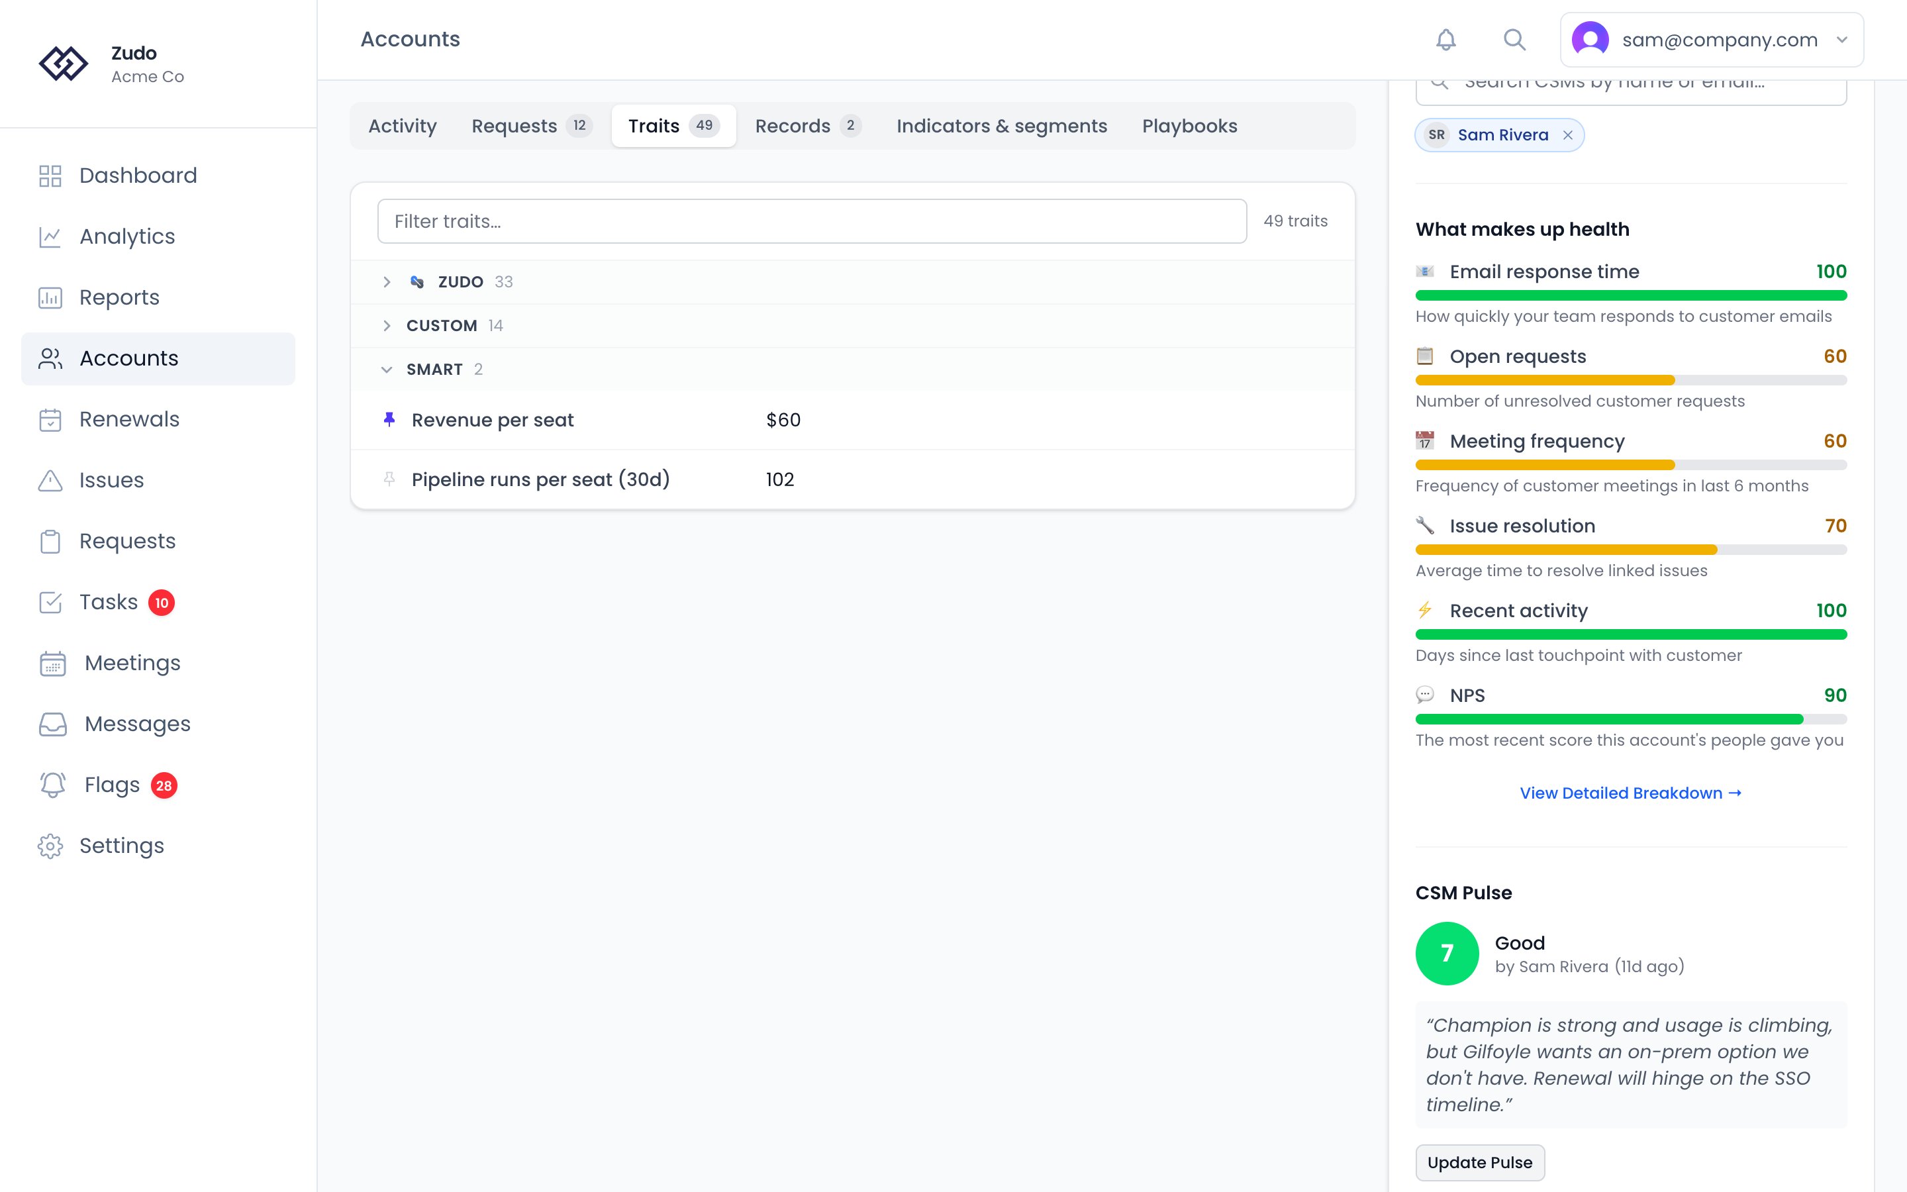Click the CSM Pulse score 7 circle
The width and height of the screenshot is (1907, 1192).
pyautogui.click(x=1447, y=953)
